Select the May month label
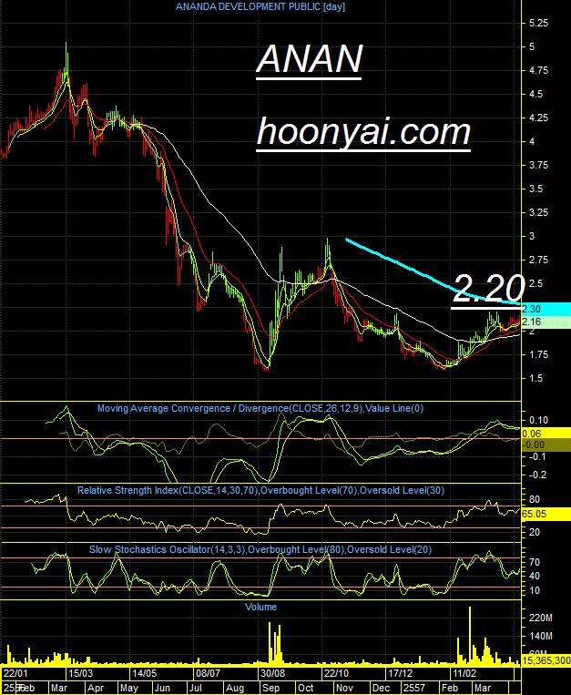Image resolution: width=571 pixels, height=695 pixels. pyautogui.click(x=129, y=688)
